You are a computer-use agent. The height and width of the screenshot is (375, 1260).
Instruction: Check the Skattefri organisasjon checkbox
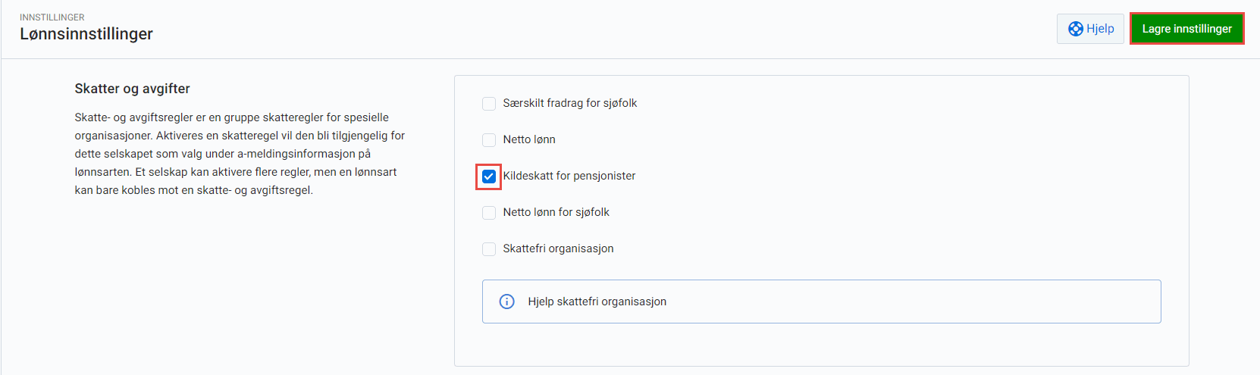click(489, 248)
